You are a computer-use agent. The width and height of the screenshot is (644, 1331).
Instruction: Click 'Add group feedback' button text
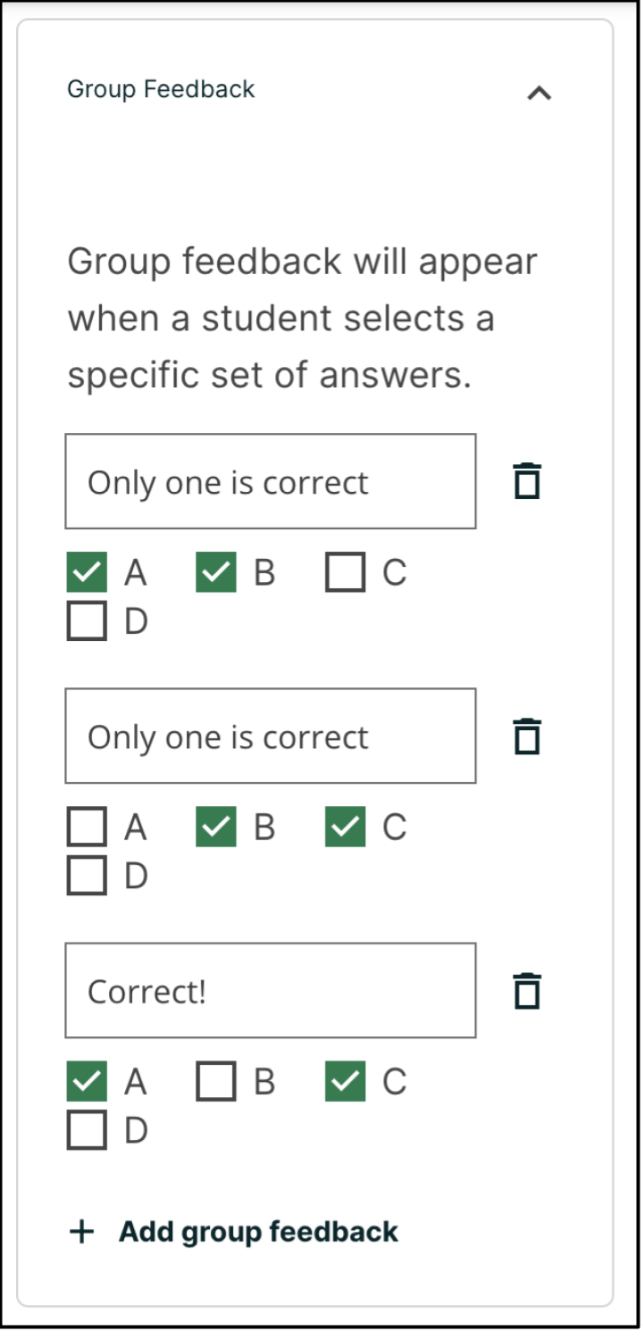pyautogui.click(x=258, y=1232)
